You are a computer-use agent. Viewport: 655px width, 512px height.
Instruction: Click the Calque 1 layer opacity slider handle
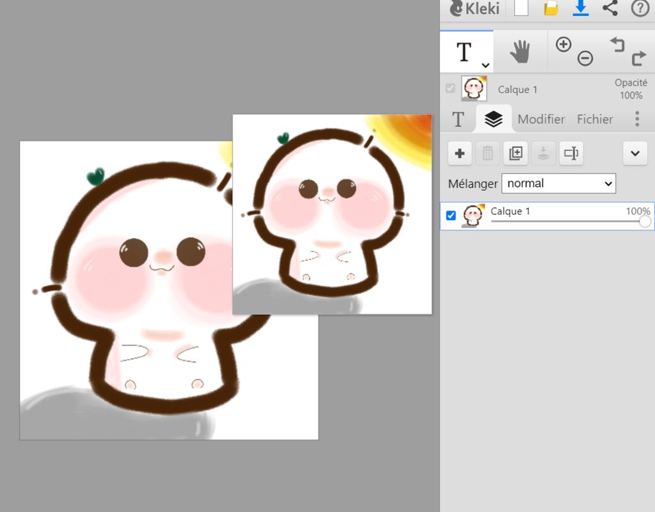(645, 221)
